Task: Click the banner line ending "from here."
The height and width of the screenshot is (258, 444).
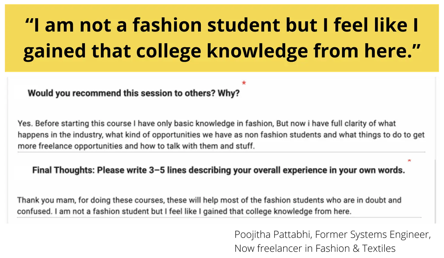Action: pos(221,51)
